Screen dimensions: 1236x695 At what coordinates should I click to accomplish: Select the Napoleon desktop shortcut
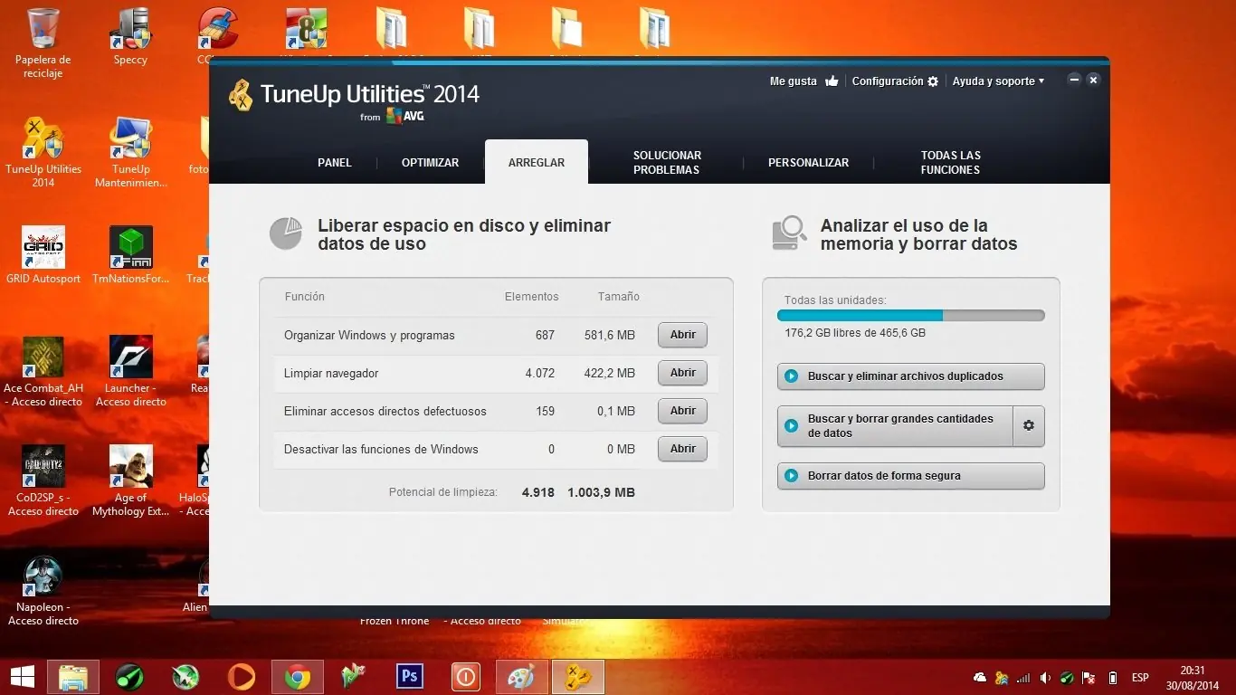43,591
